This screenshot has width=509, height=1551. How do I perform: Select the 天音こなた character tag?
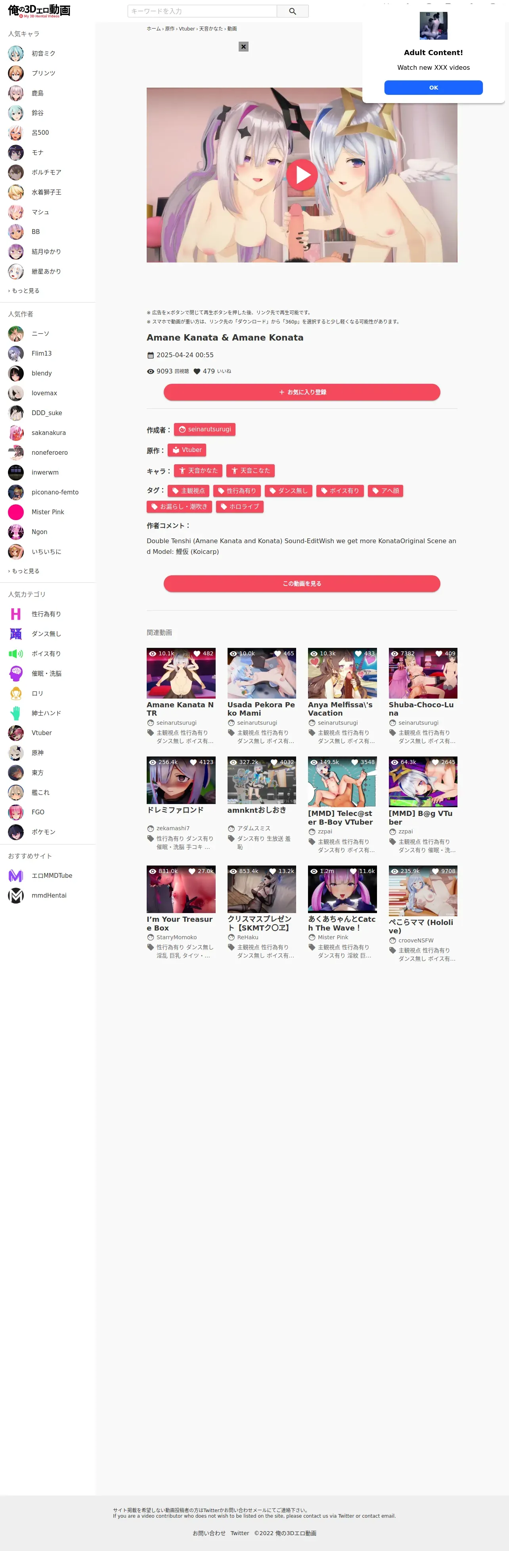pyautogui.click(x=251, y=471)
